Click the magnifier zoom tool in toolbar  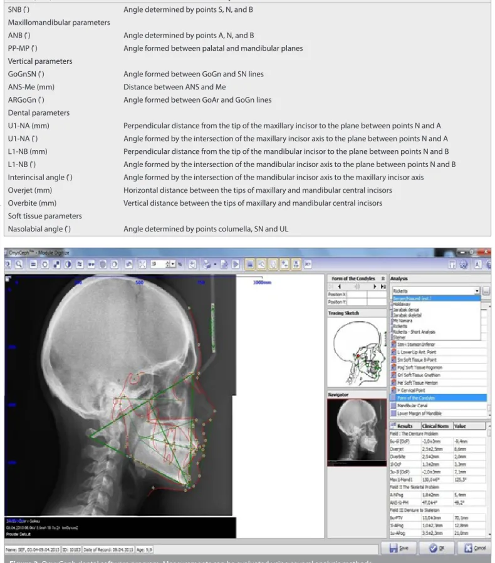[x=19, y=265]
